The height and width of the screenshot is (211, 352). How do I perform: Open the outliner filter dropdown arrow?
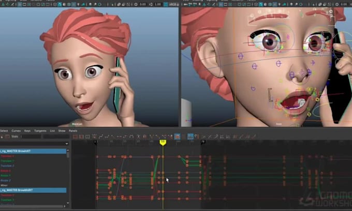pyautogui.click(x=67, y=143)
